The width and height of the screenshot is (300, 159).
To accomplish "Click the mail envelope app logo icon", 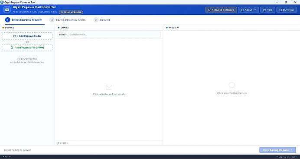I will point(7,10).
